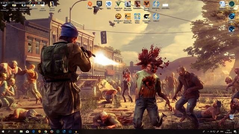
Task: Launch the Borderlands 2 shortcut
Action: (118, 18)
